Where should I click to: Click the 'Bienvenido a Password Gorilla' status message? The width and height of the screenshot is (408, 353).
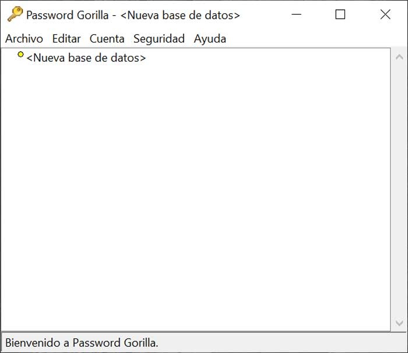point(82,343)
